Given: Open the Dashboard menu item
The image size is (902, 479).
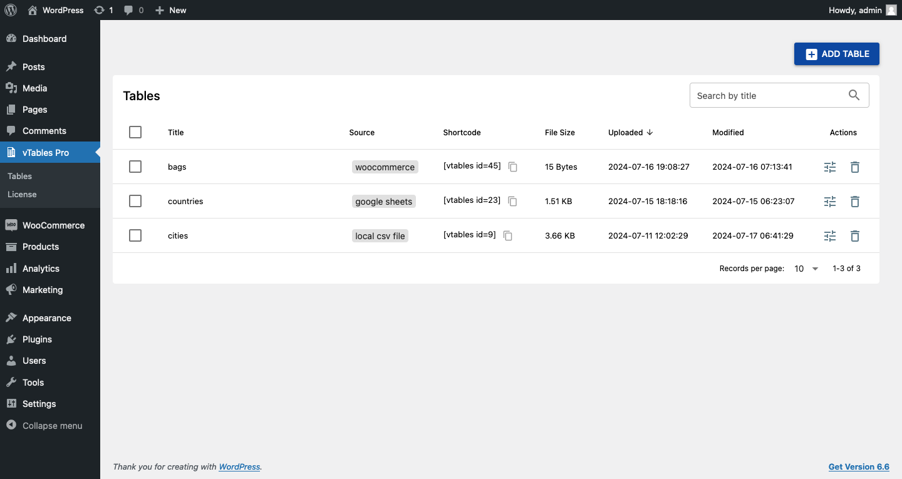Looking at the screenshot, I should click(50, 39).
